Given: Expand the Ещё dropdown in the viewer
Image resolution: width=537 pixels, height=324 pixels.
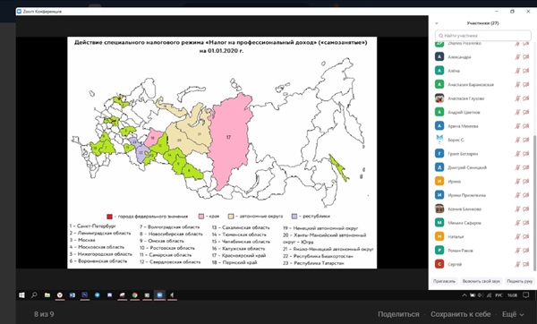Looking at the screenshot, I should pos(513,314).
